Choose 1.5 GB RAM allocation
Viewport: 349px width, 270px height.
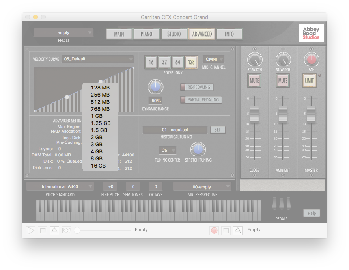[100, 130]
